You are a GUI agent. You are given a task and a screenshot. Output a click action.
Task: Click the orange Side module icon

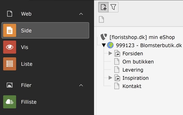pyautogui.click(x=10, y=30)
